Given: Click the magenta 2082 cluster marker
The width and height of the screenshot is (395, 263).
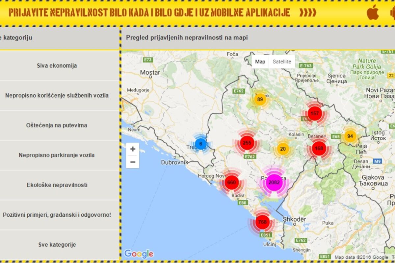Looking at the screenshot, I should pos(274,182).
